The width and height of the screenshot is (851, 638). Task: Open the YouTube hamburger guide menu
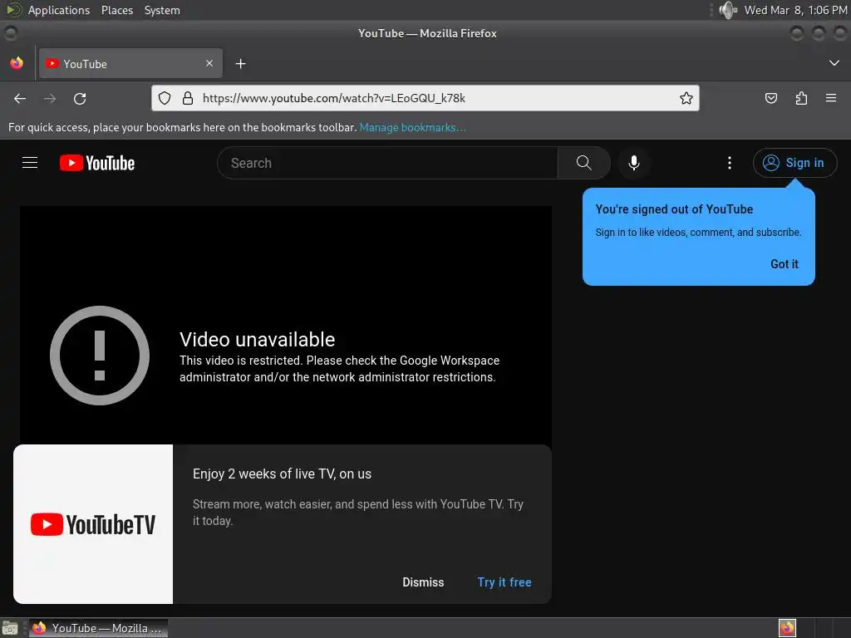(x=30, y=163)
